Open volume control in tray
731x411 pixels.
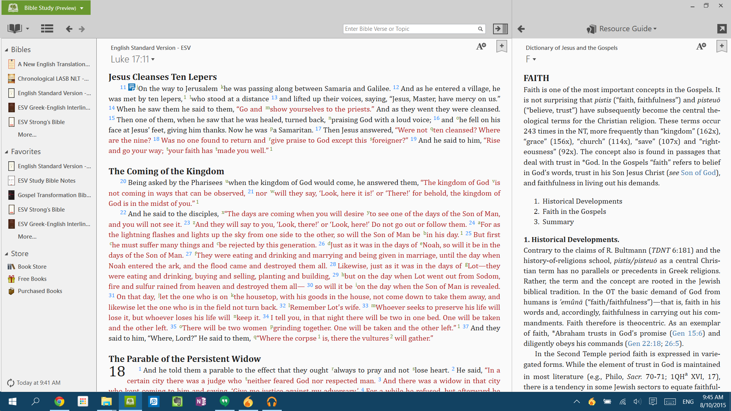pos(637,401)
